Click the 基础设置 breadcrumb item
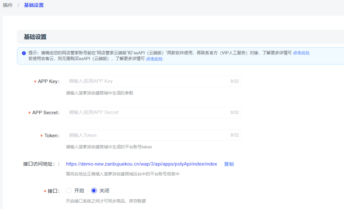The height and width of the screenshot is (209, 344). tap(34, 5)
